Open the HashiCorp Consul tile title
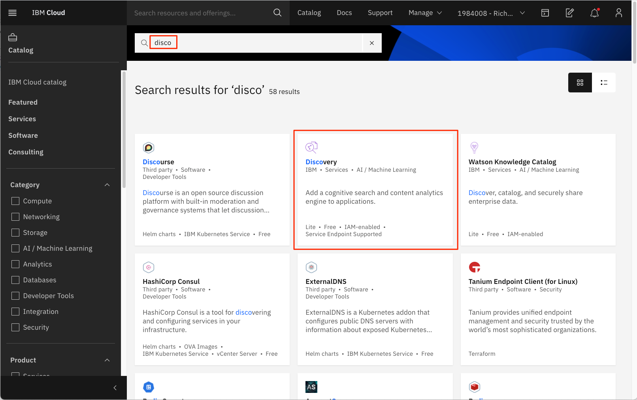 click(171, 282)
